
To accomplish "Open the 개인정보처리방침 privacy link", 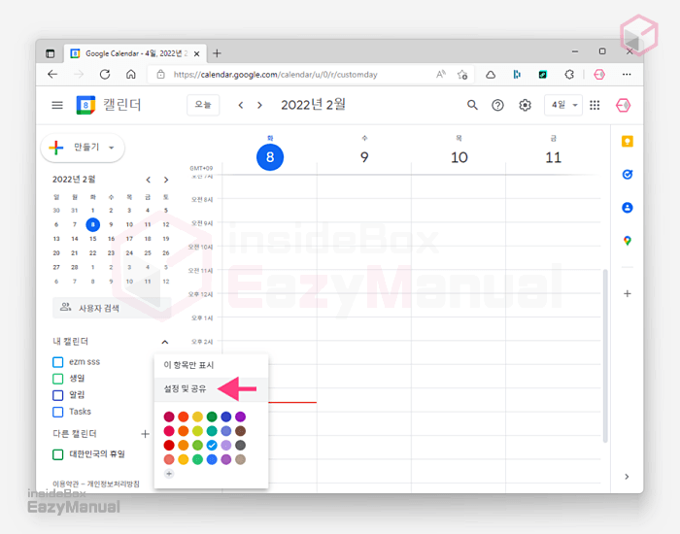I will pyautogui.click(x=114, y=484).
